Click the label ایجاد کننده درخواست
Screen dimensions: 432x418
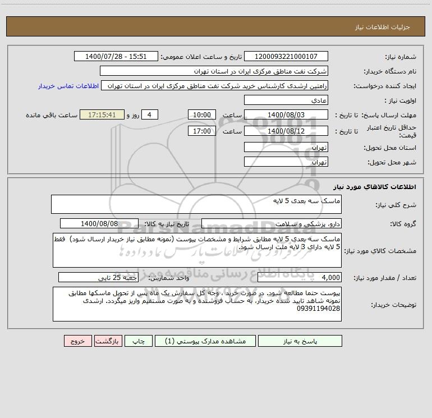pos(385,86)
